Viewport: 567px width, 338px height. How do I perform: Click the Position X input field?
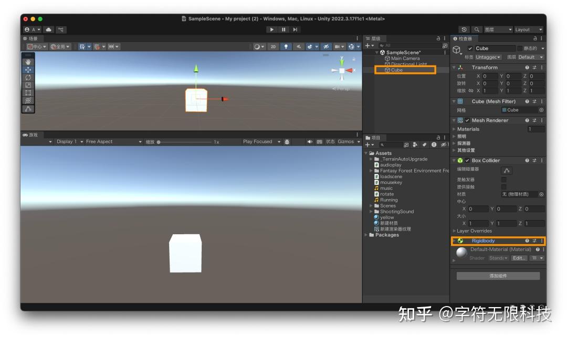pyautogui.click(x=490, y=76)
